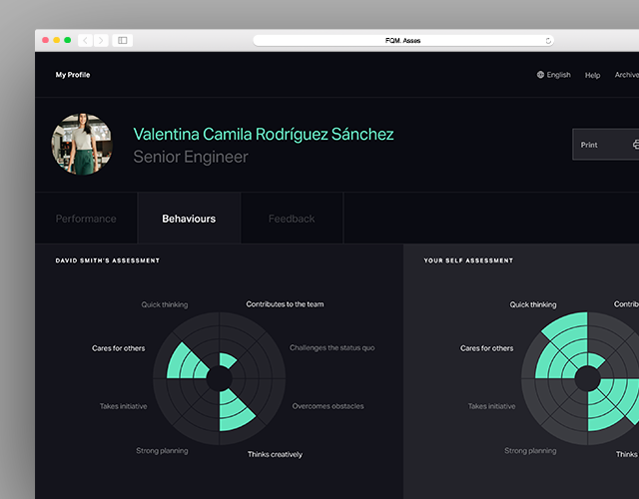639x499 pixels.
Task: Switch to the Feedback tab
Action: click(x=292, y=219)
